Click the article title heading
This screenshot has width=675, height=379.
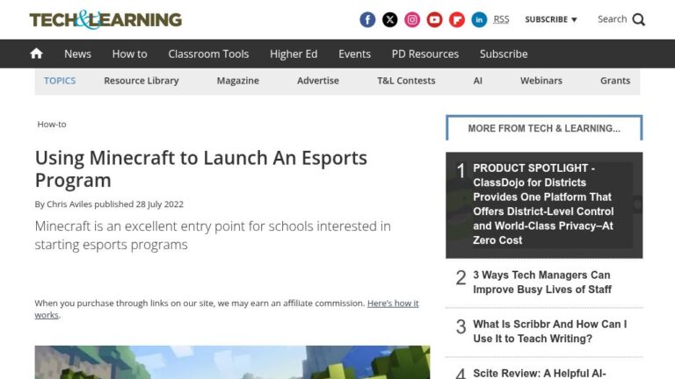coord(201,168)
